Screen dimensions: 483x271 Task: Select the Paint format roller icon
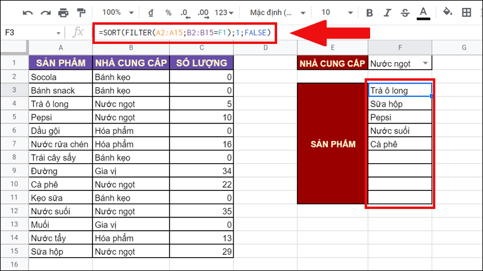[x=81, y=12]
